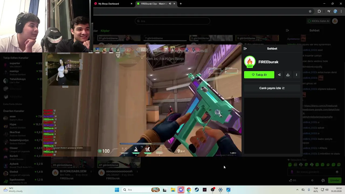This screenshot has width=345, height=194.
Task: Open the Chrome profile avatar
Action: (x=335, y=11)
